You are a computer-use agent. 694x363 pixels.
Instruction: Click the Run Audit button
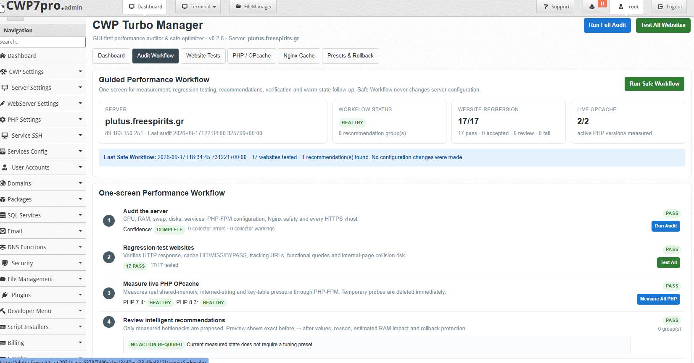tap(666, 226)
